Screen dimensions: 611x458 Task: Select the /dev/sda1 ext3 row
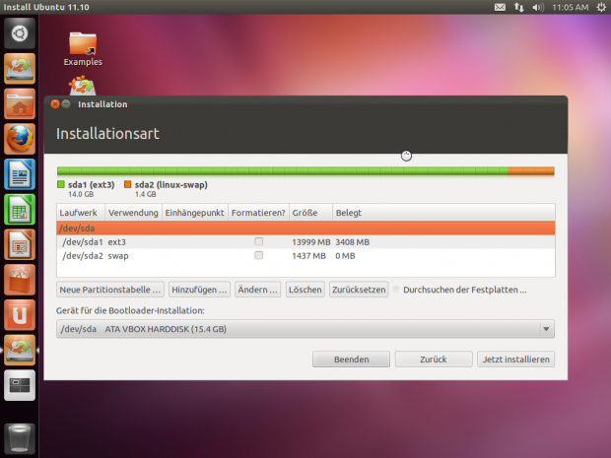[x=305, y=242]
